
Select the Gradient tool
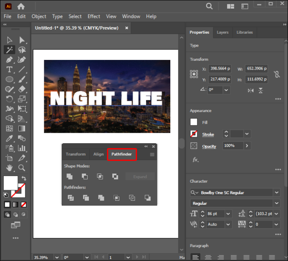pos(22,129)
